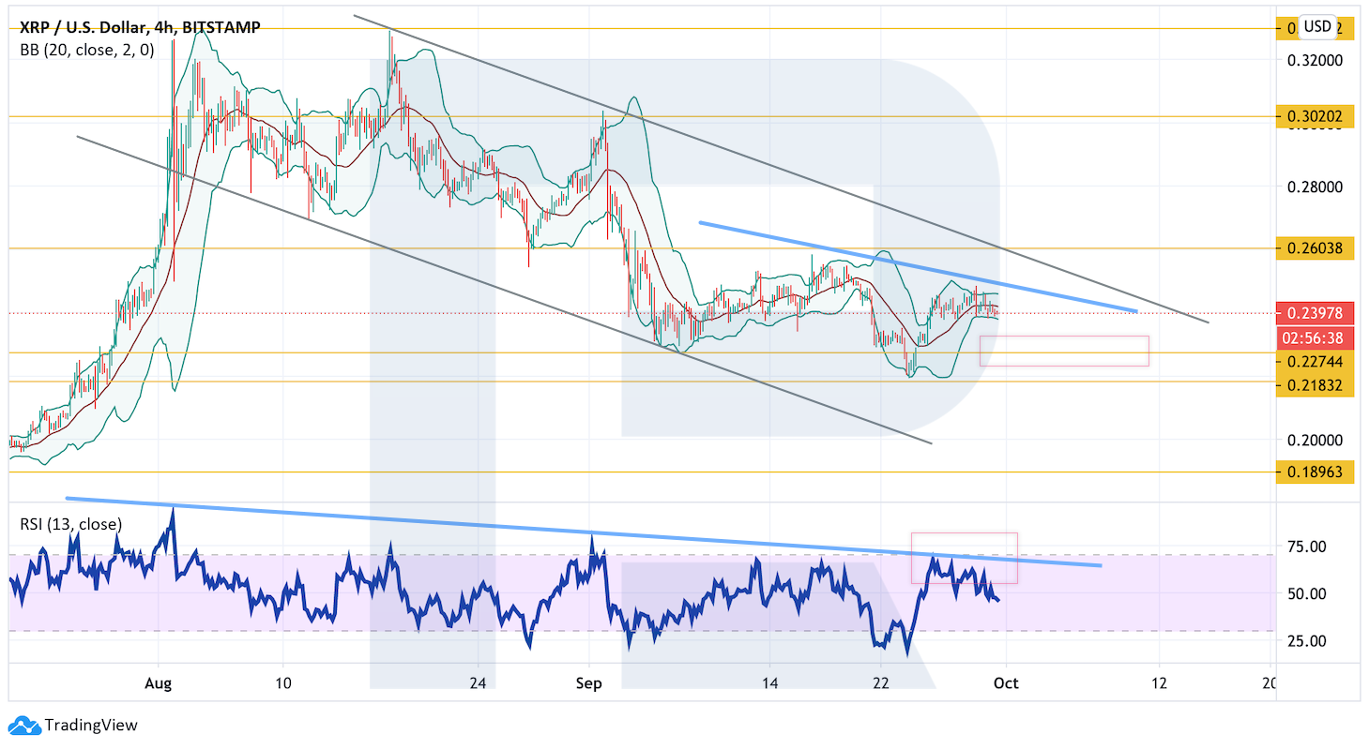Screen dimensions: 1369x749
Task: Click the Oct date on the time axis
Action: (x=1007, y=683)
